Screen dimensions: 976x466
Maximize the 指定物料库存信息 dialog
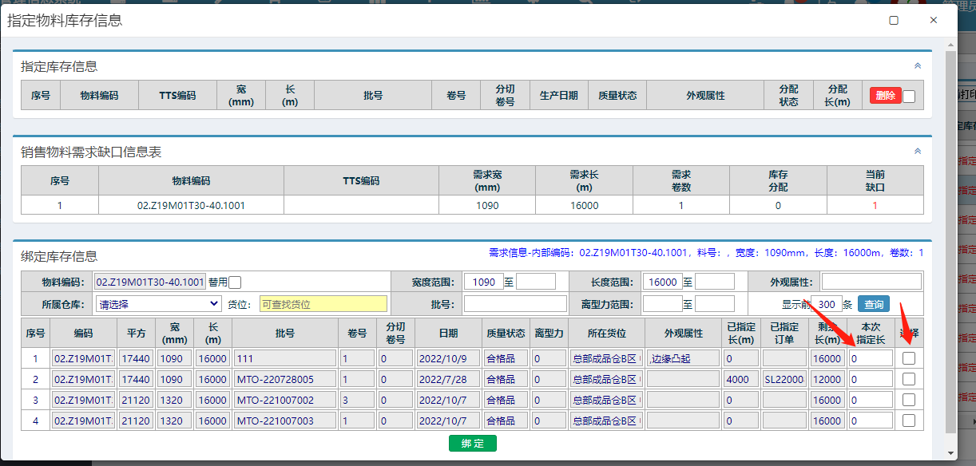(x=894, y=20)
